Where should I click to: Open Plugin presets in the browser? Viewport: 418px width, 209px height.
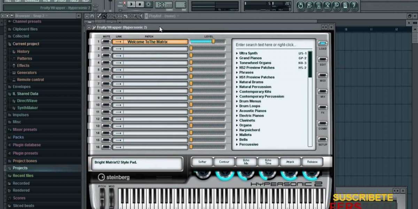point(25,153)
